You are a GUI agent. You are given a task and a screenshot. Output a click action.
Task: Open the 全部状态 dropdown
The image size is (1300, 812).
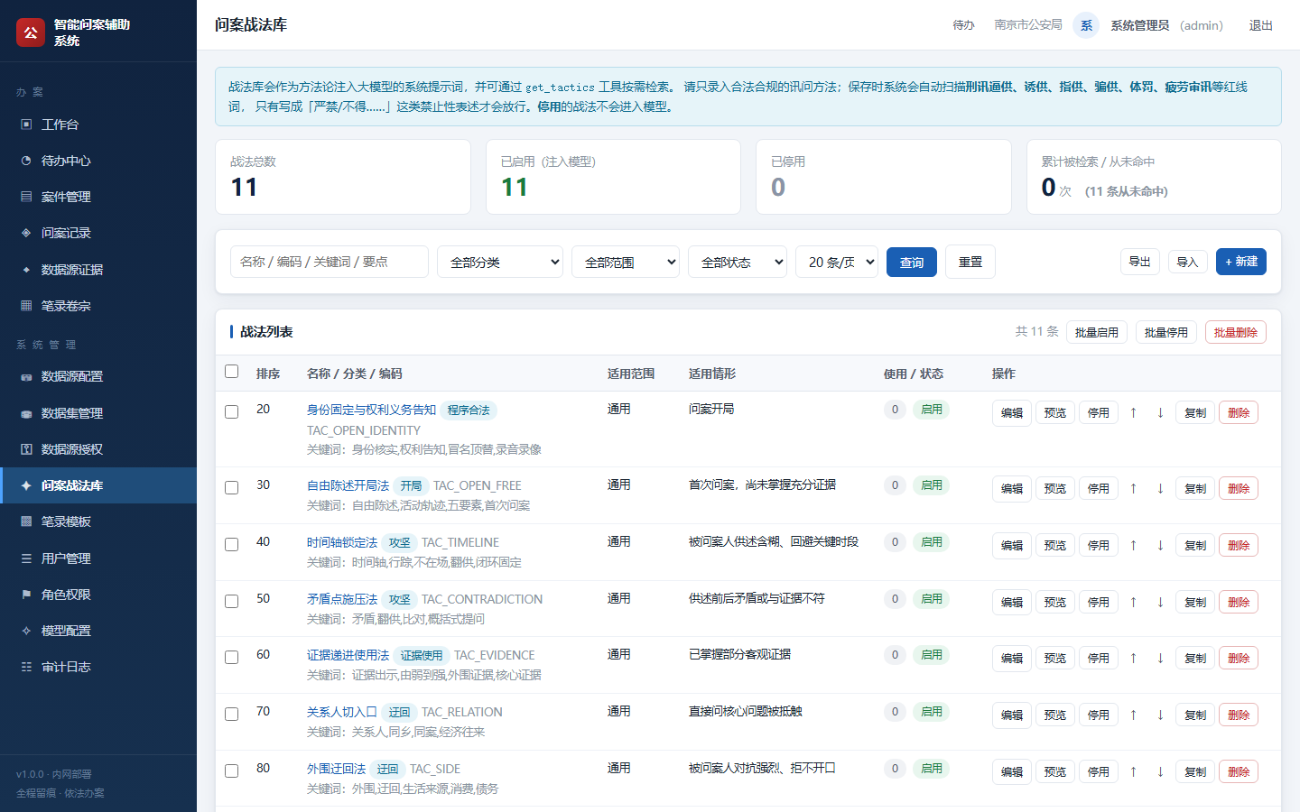click(x=738, y=262)
